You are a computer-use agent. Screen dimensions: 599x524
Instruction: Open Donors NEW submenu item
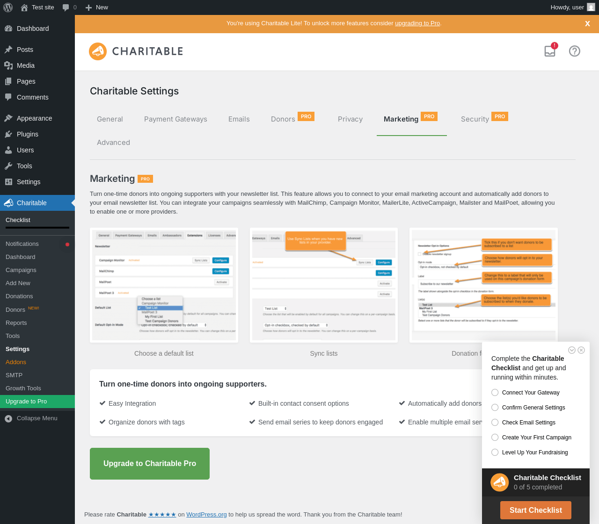pos(37,309)
